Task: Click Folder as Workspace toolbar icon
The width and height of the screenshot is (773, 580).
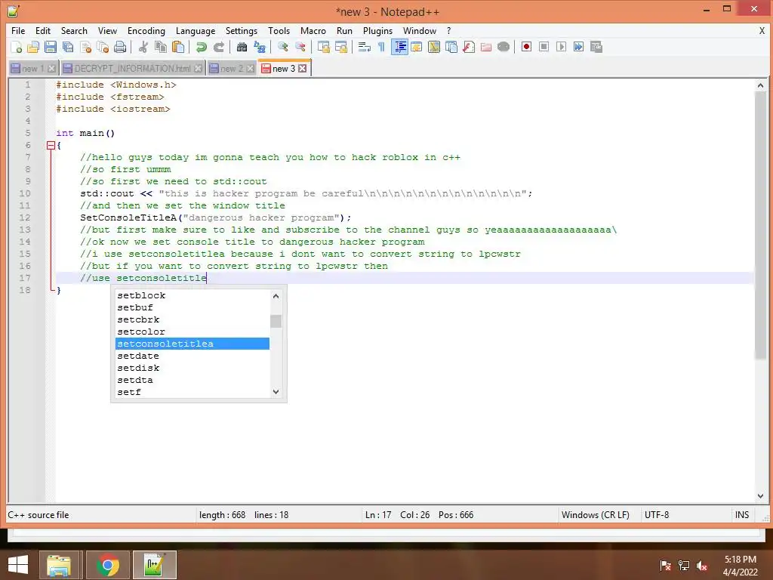Action: tap(486, 47)
